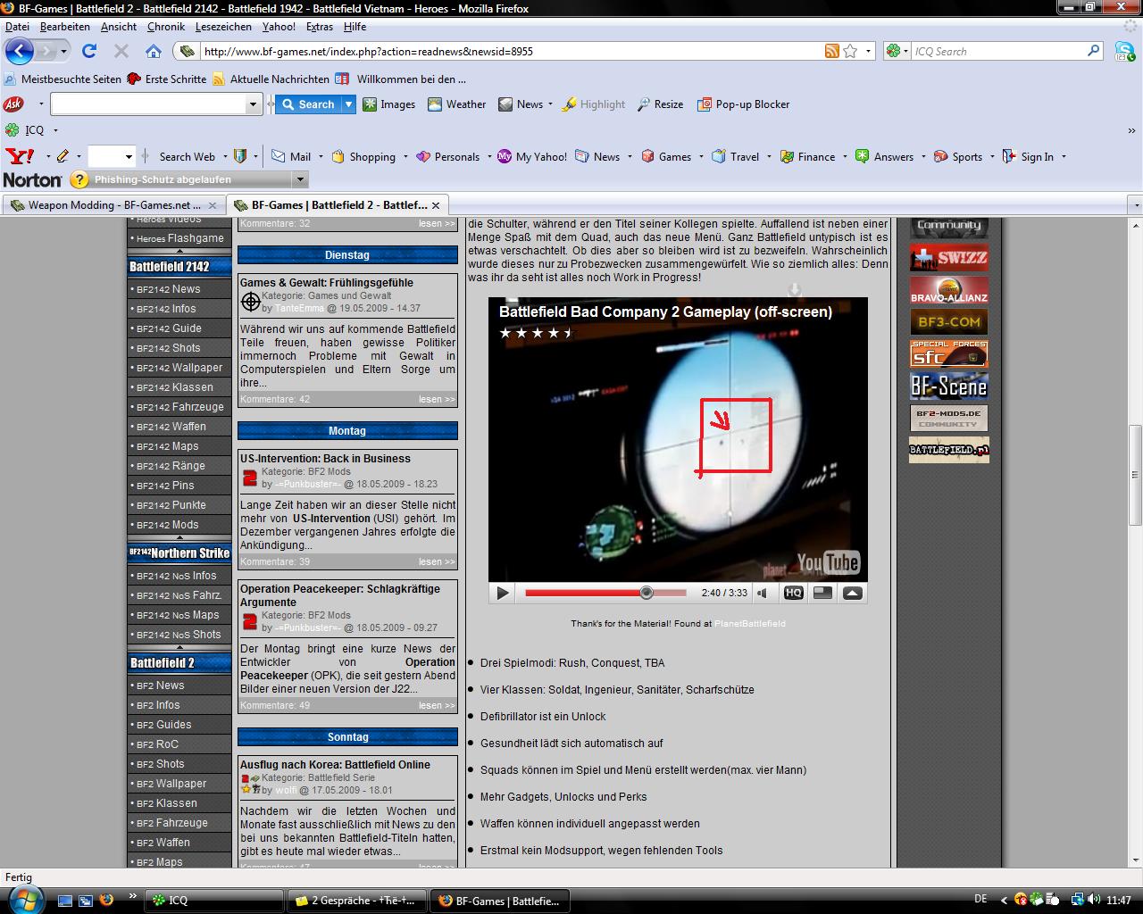Expand the Norton Phishing-Schutz dropdown

pyautogui.click(x=300, y=179)
